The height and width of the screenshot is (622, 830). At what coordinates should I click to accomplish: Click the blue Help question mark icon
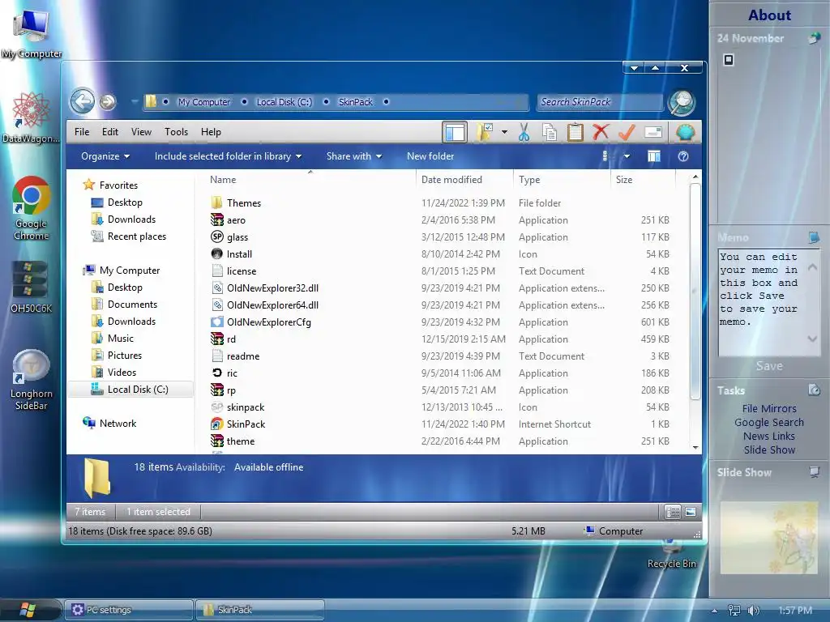point(683,156)
